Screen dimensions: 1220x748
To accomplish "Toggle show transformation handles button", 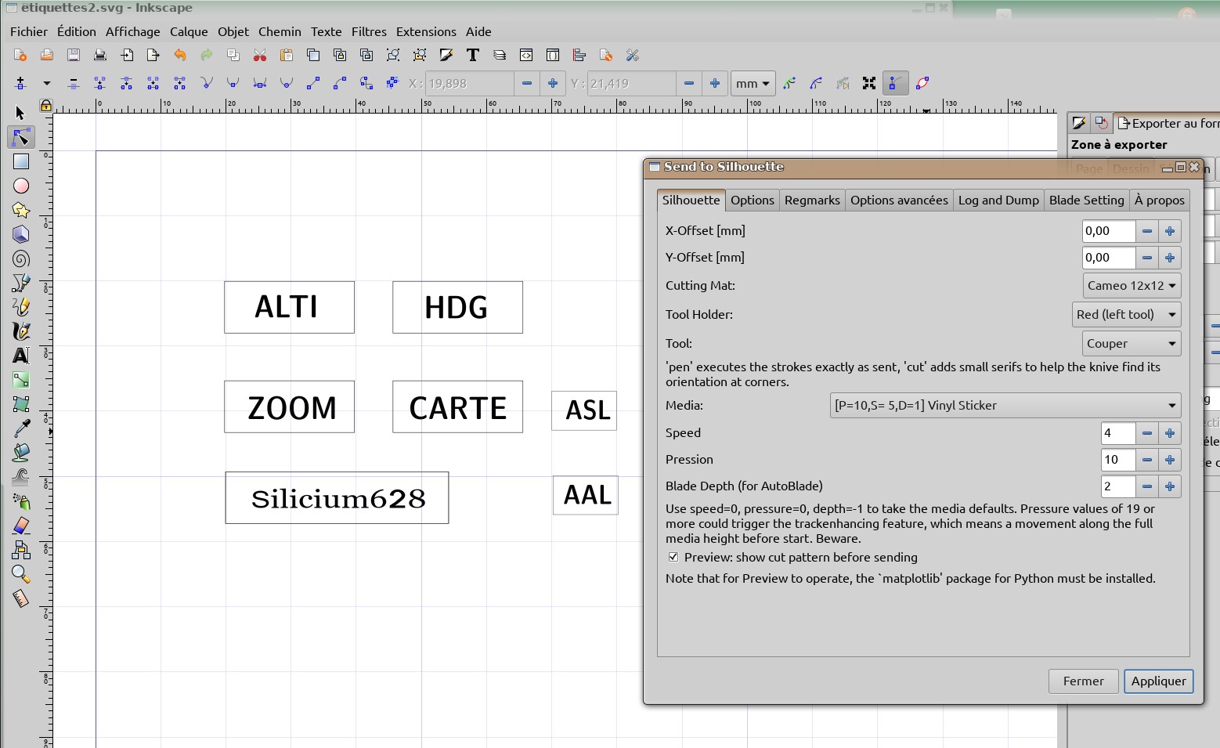I will [869, 83].
